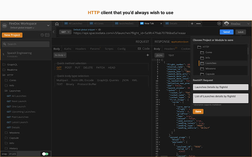Open the GET method dropdown
This screenshot has height=157, width=252.
click(x=65, y=32)
